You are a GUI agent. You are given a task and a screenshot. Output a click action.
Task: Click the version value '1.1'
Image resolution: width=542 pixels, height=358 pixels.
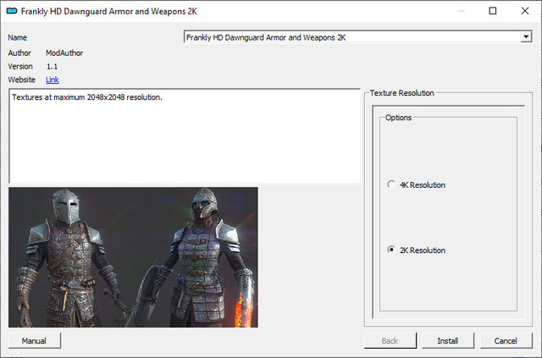(53, 66)
